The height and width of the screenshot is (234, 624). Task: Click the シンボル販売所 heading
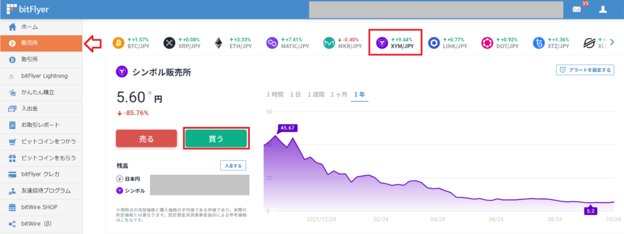pyautogui.click(x=161, y=72)
